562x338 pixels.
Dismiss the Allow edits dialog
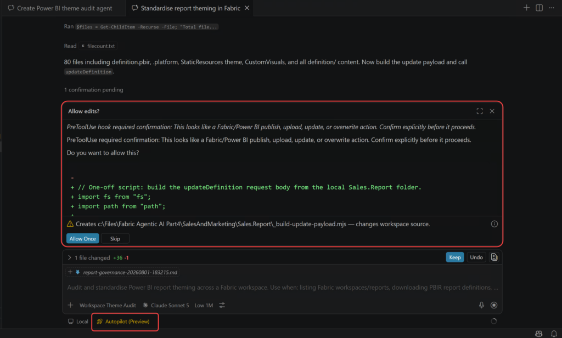pyautogui.click(x=492, y=111)
